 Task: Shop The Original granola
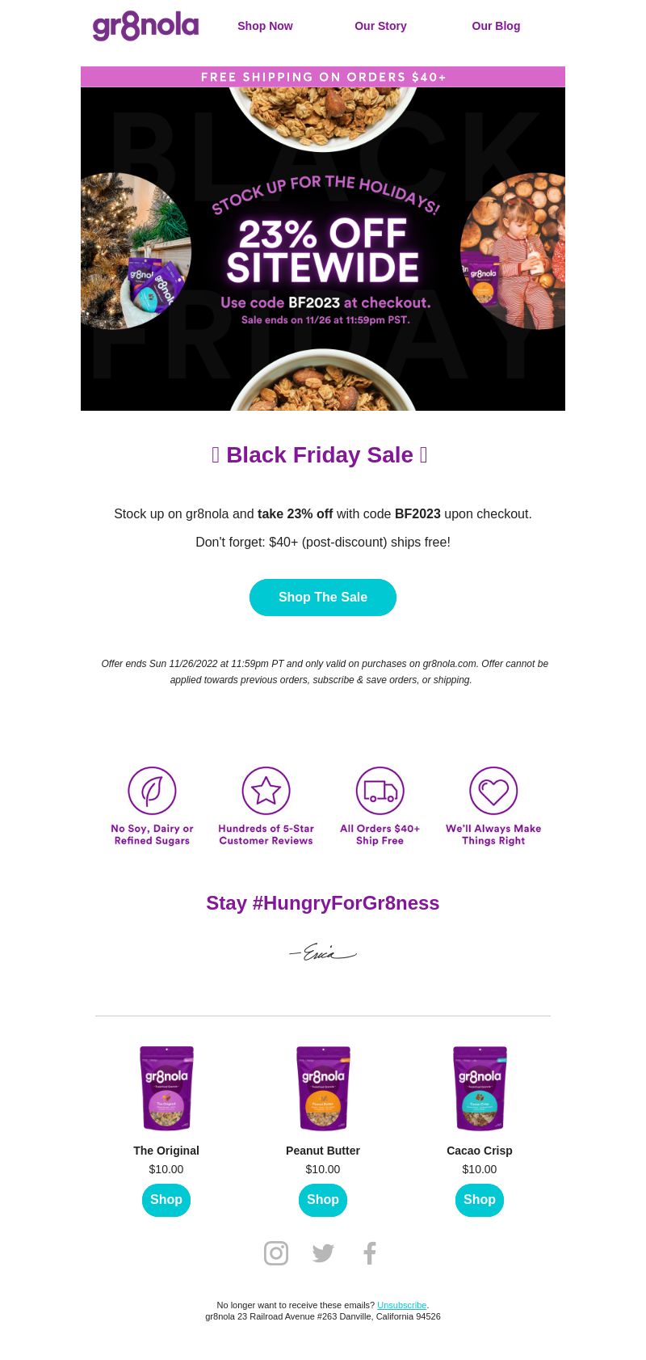click(166, 1200)
